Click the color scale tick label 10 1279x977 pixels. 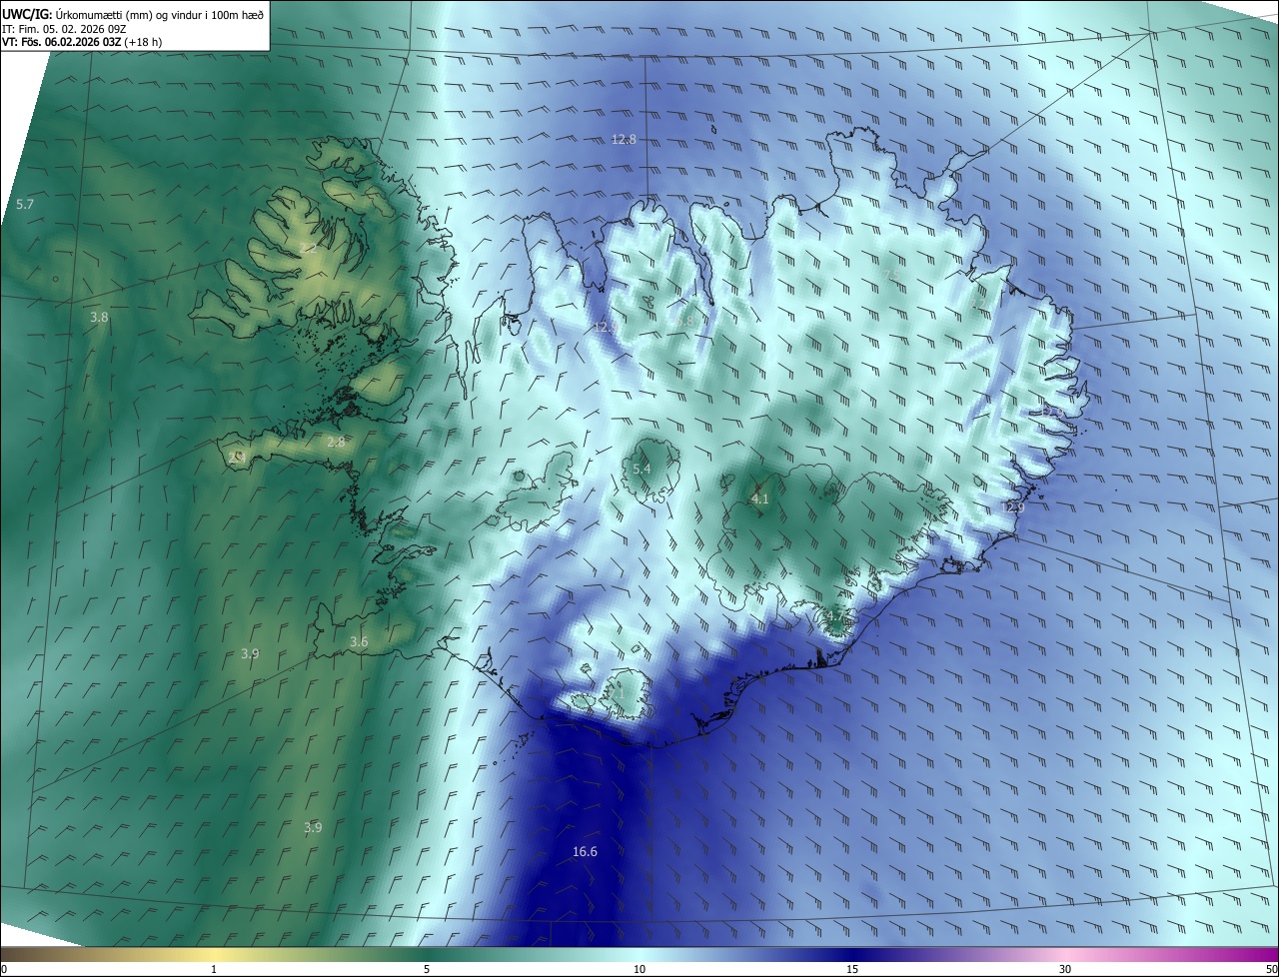639,969
